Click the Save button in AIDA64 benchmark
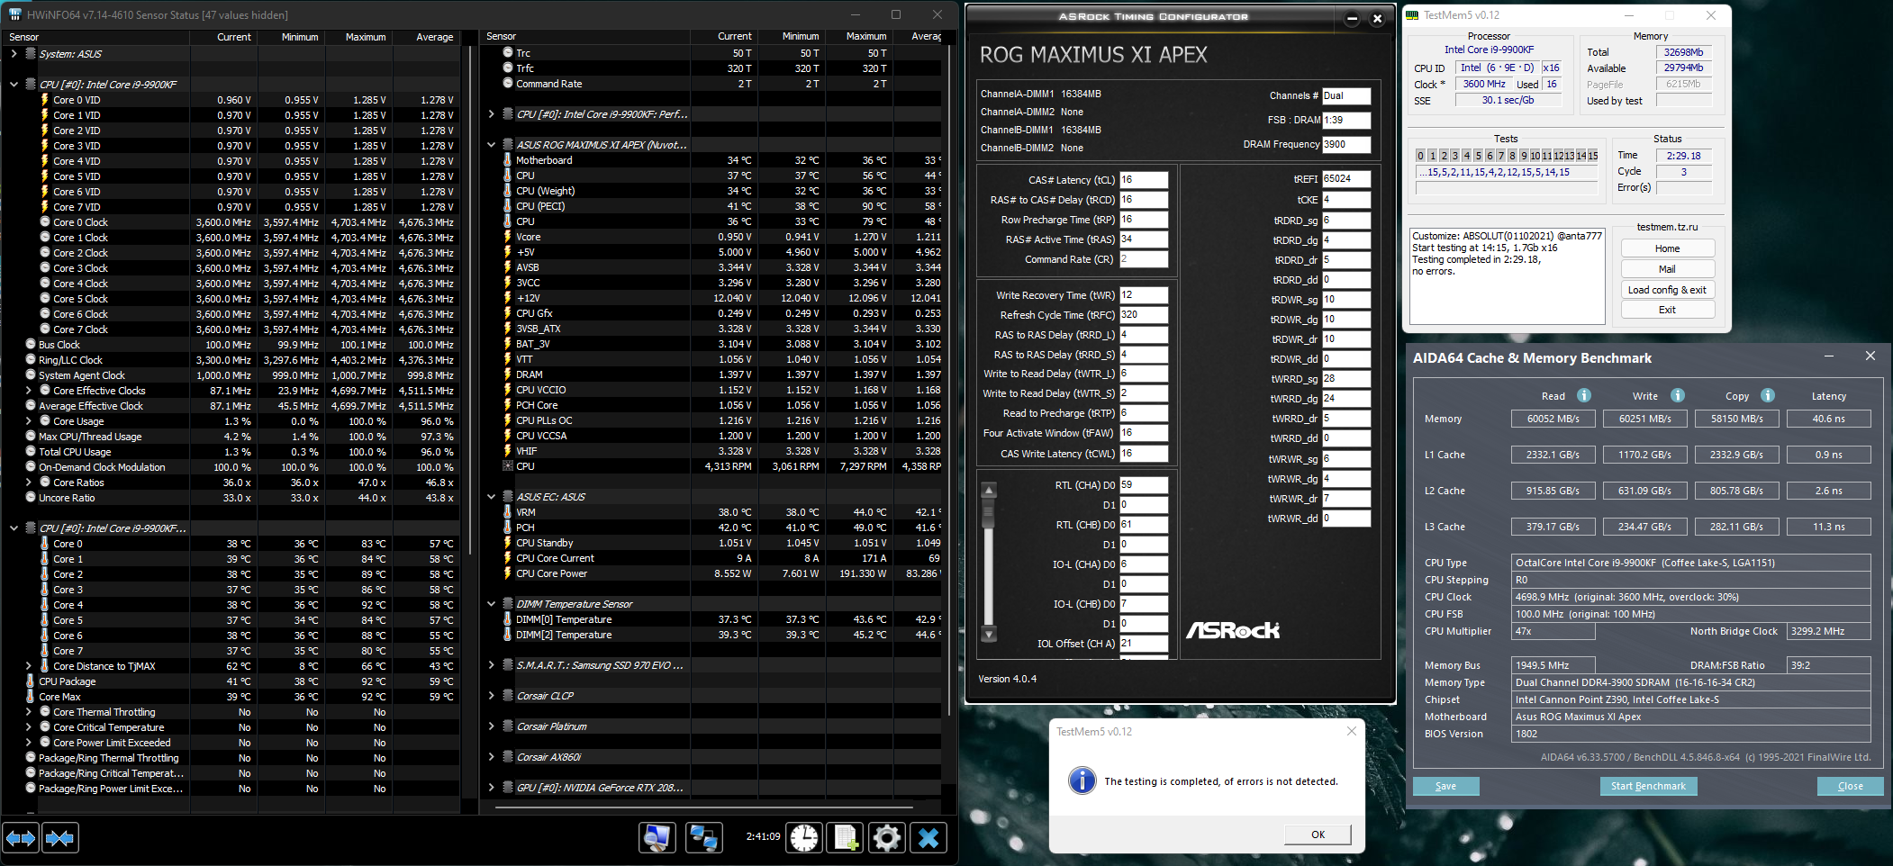1893x866 pixels. pyautogui.click(x=1445, y=786)
